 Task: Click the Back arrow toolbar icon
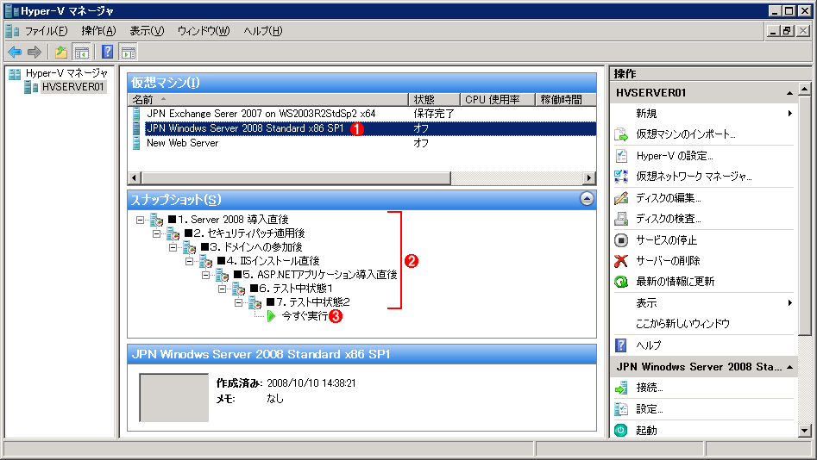pyautogui.click(x=15, y=52)
